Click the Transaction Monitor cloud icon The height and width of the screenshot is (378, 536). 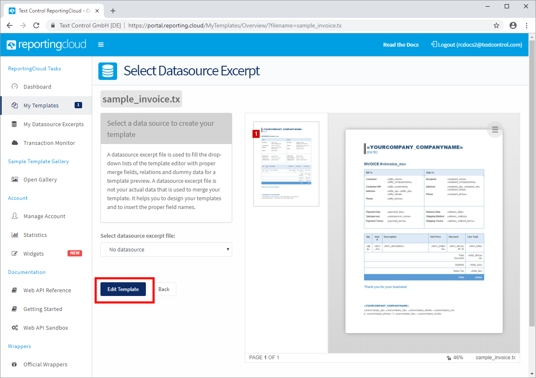(15, 143)
